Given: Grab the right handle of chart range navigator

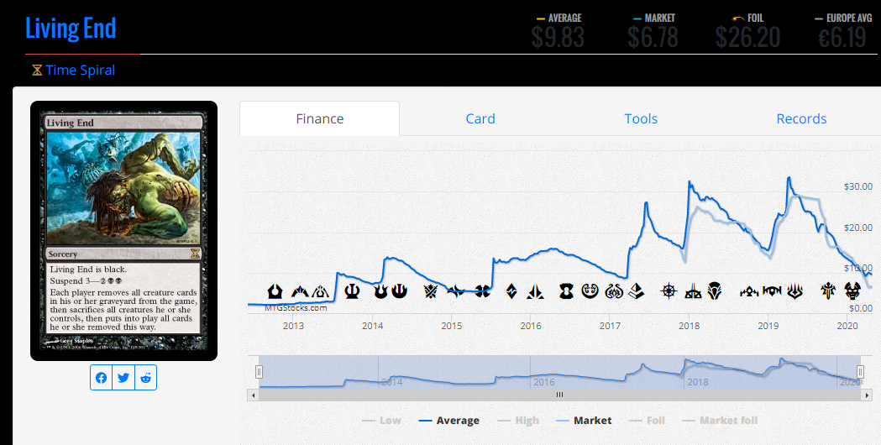Looking at the screenshot, I should pos(860,371).
